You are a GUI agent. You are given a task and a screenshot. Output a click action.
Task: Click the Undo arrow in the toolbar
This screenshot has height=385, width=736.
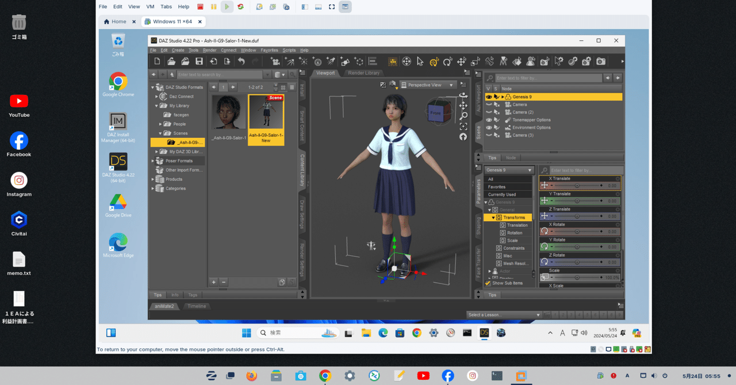(241, 61)
